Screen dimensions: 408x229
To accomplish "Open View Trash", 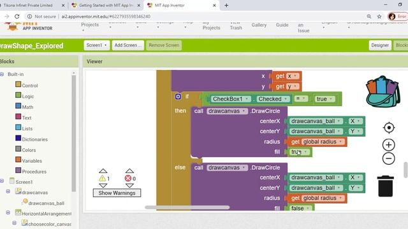I will [x=236, y=26].
